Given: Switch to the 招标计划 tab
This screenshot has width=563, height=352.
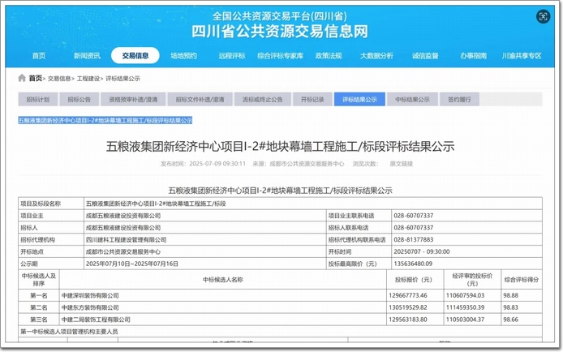Looking at the screenshot, I should click(37, 100).
